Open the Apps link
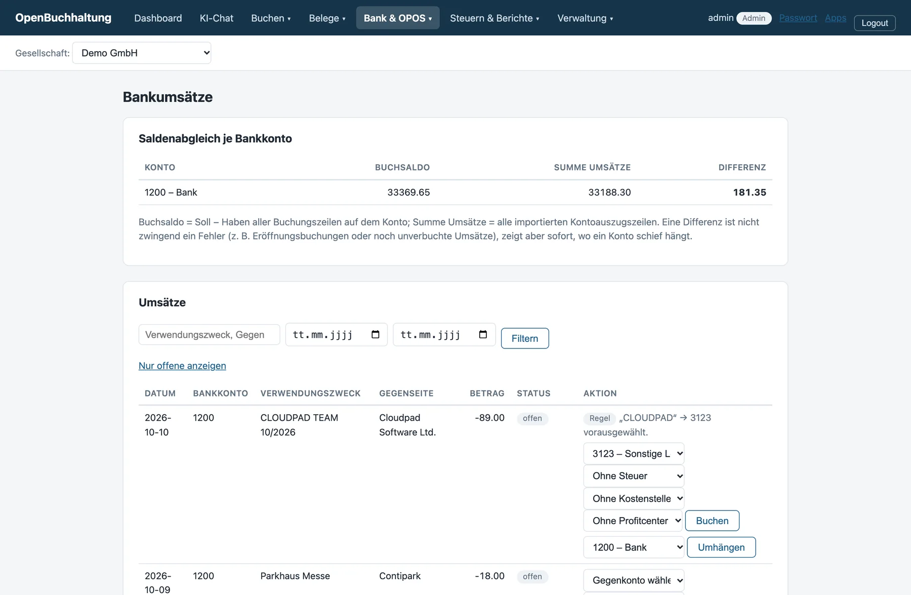The width and height of the screenshot is (911, 595). point(836,18)
